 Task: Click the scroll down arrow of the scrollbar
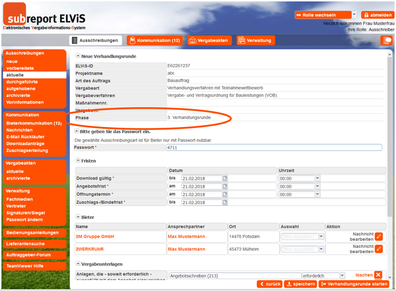pos(390,277)
